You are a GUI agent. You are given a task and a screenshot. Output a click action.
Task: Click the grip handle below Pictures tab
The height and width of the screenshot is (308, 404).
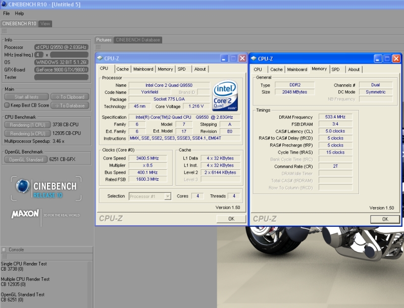tap(98, 47)
